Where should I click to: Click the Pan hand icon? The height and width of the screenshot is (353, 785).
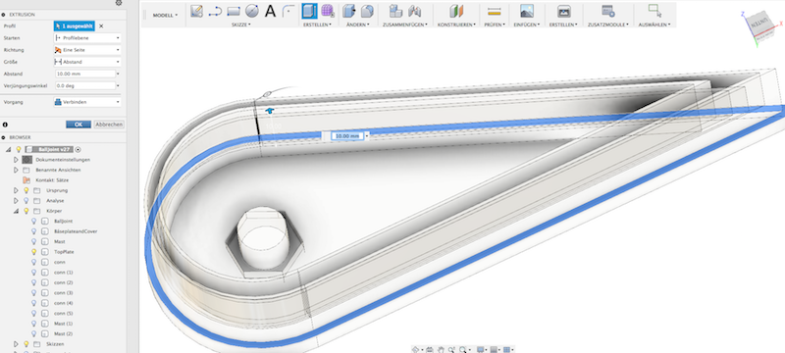pos(441,349)
